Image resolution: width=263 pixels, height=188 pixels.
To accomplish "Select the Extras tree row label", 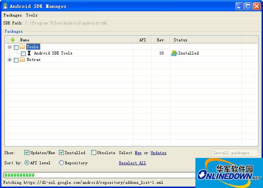I will point(33,59).
